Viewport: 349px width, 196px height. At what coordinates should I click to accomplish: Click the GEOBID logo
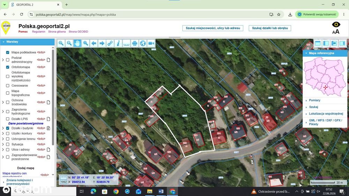(x=6, y=28)
